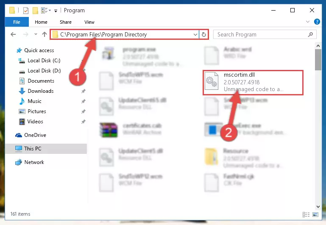Open Local Disk (D:) in sidebar
The image size is (326, 225).
[x=44, y=71]
